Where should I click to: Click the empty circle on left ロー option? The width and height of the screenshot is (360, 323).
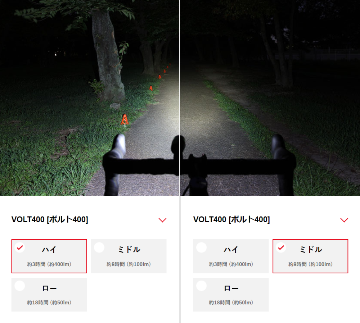point(20,286)
